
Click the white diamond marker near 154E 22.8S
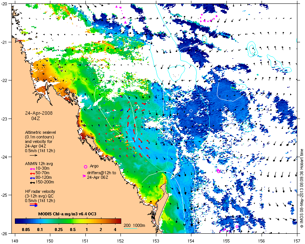(x=191, y=111)
